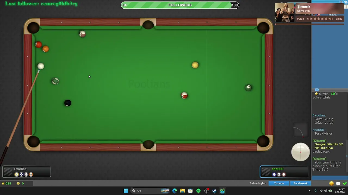Click the shot angle indicator box

pos(300,129)
